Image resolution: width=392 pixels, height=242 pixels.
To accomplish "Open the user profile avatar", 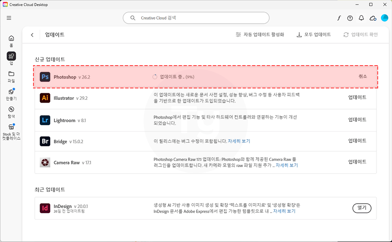I will click(x=385, y=18).
